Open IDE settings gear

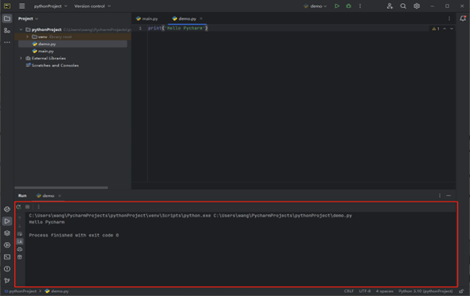point(417,6)
